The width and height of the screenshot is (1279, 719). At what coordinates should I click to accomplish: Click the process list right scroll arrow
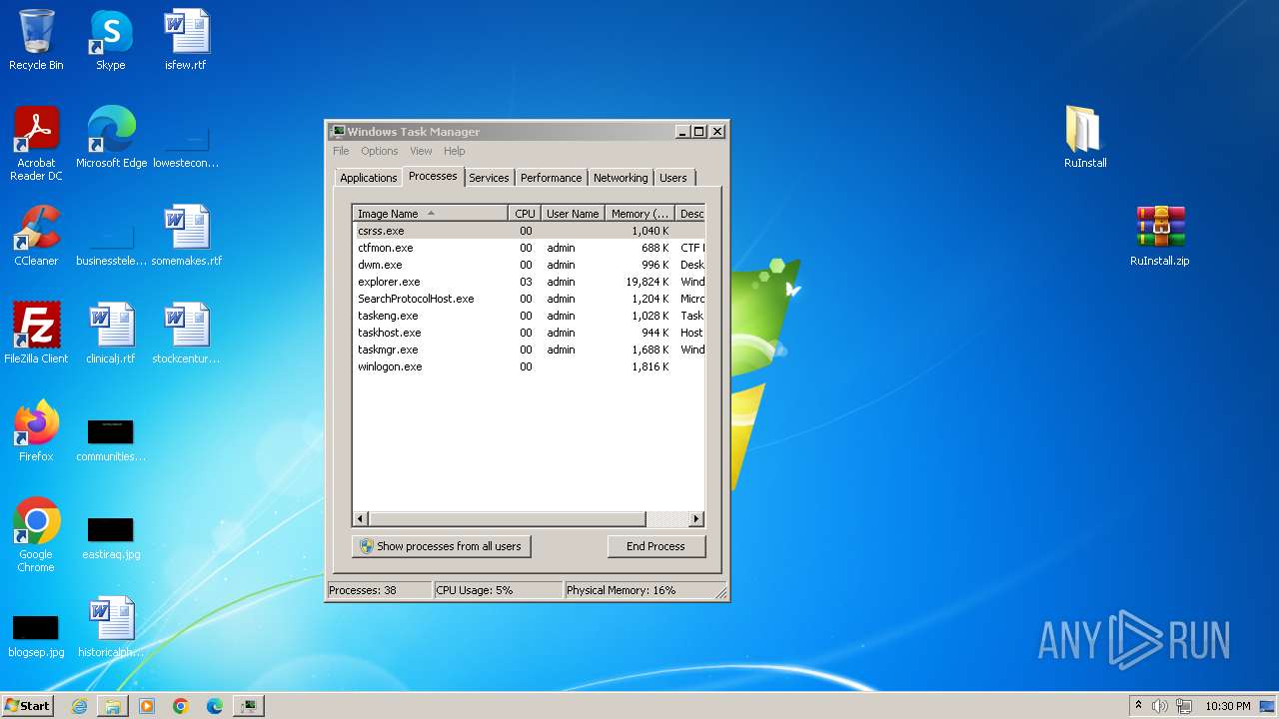(696, 519)
